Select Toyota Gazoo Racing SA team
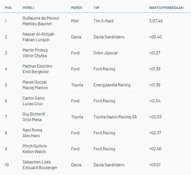This screenshot has height=175, width=191. point(115,117)
